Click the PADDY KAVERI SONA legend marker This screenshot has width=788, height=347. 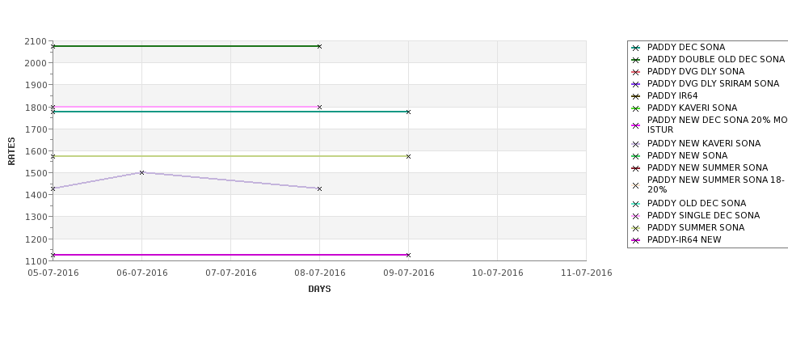pos(635,108)
